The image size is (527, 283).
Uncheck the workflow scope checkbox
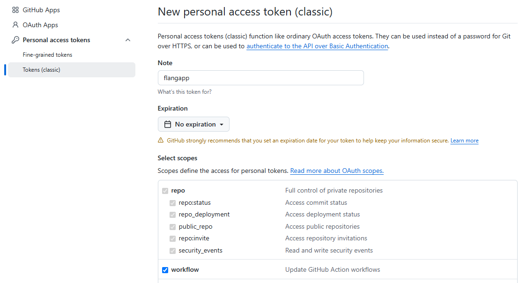(165, 270)
